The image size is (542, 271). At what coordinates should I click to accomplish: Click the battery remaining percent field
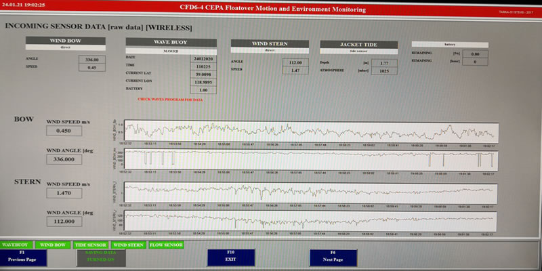pyautogui.click(x=475, y=54)
